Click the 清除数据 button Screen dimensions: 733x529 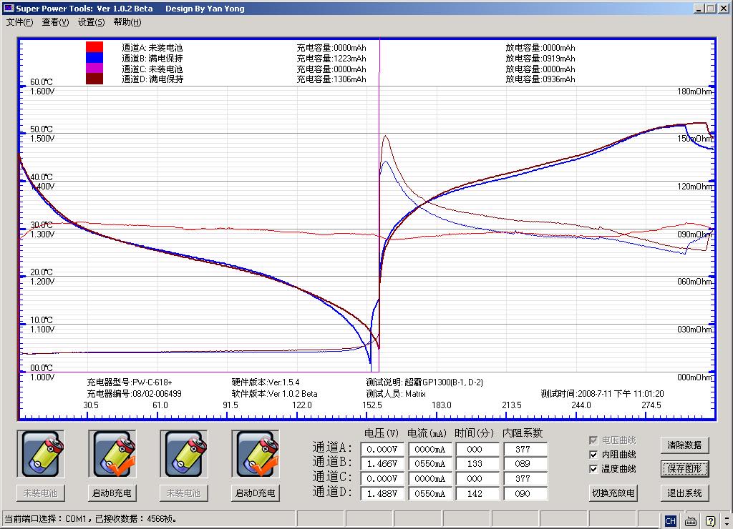tap(684, 445)
